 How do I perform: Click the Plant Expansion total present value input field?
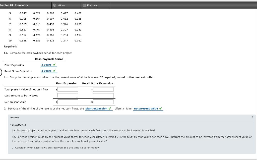(68, 89)
